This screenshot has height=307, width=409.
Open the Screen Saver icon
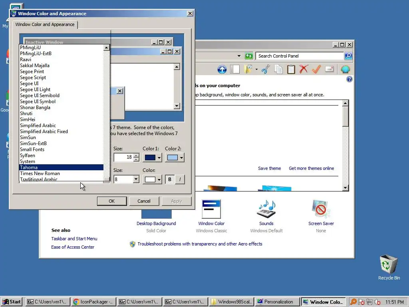click(x=321, y=209)
